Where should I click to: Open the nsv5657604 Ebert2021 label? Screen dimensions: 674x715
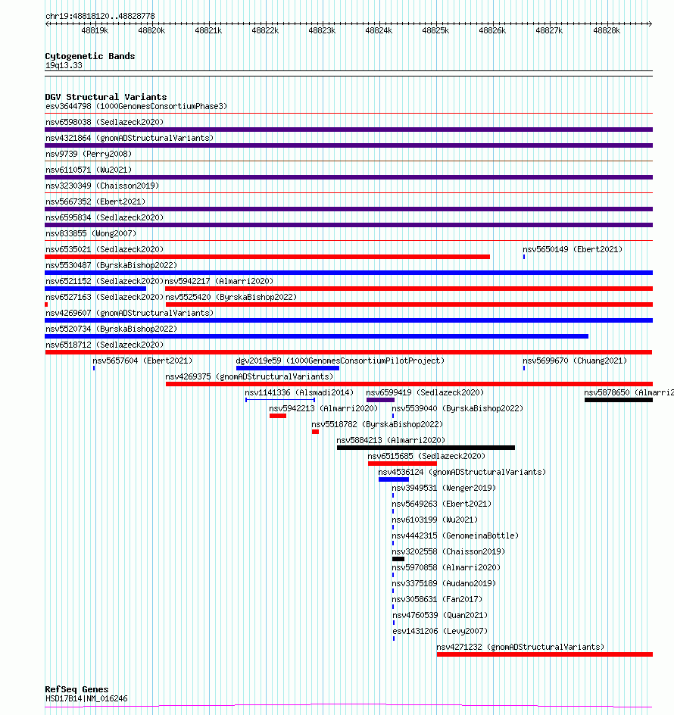142,361
